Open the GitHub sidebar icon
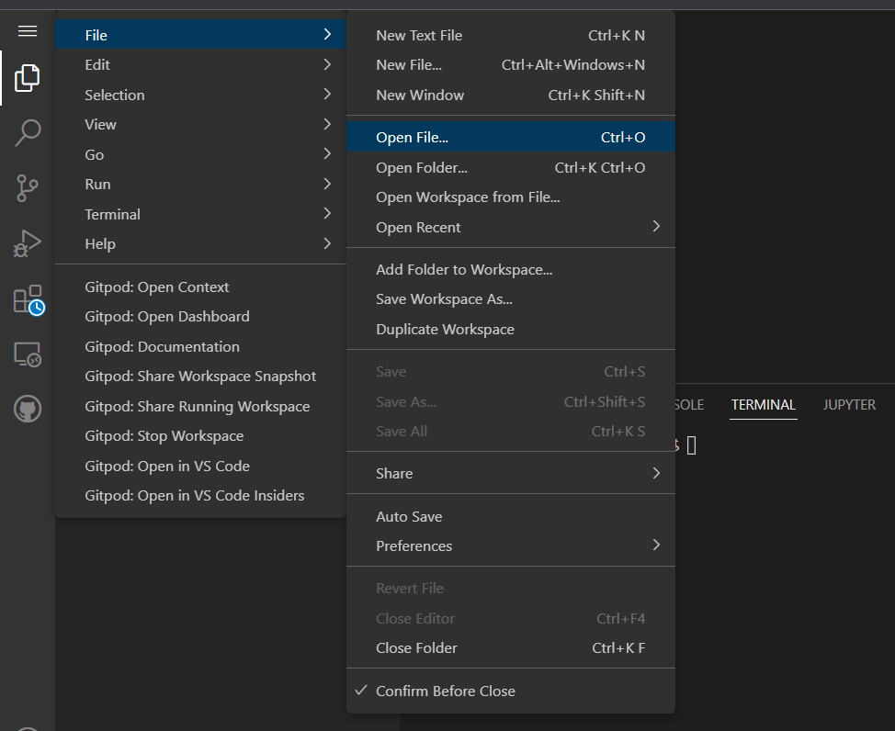This screenshot has height=731, width=895. click(28, 409)
